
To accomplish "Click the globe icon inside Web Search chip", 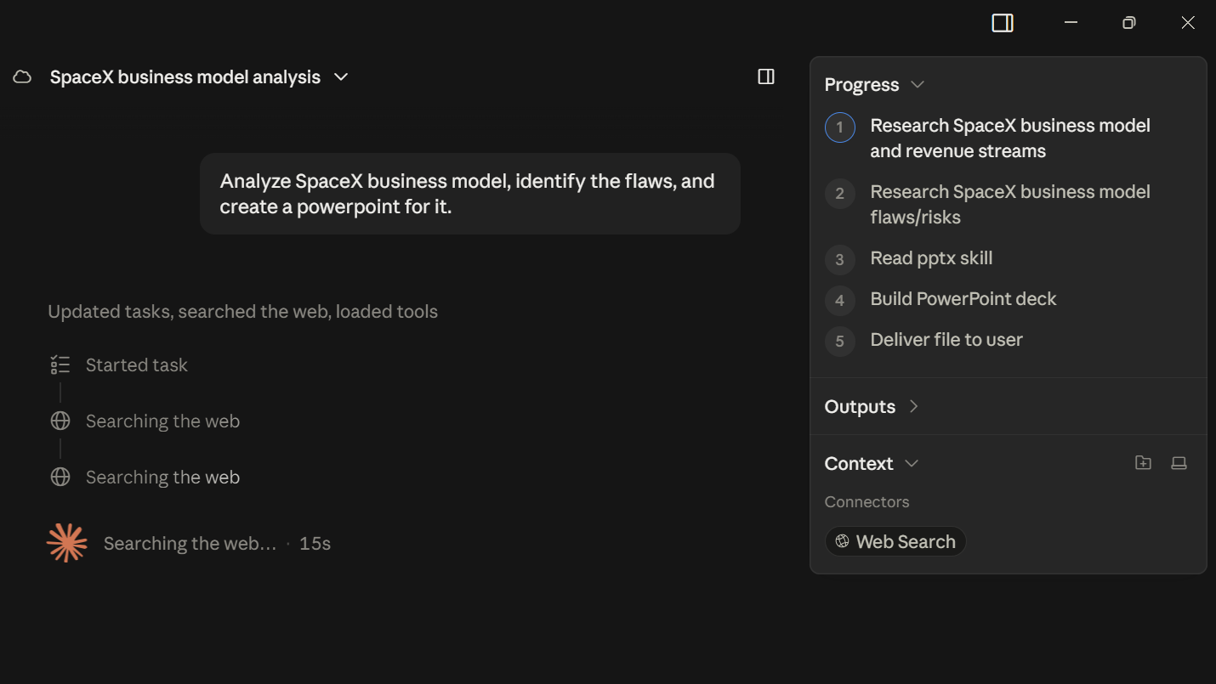I will pos(843,542).
